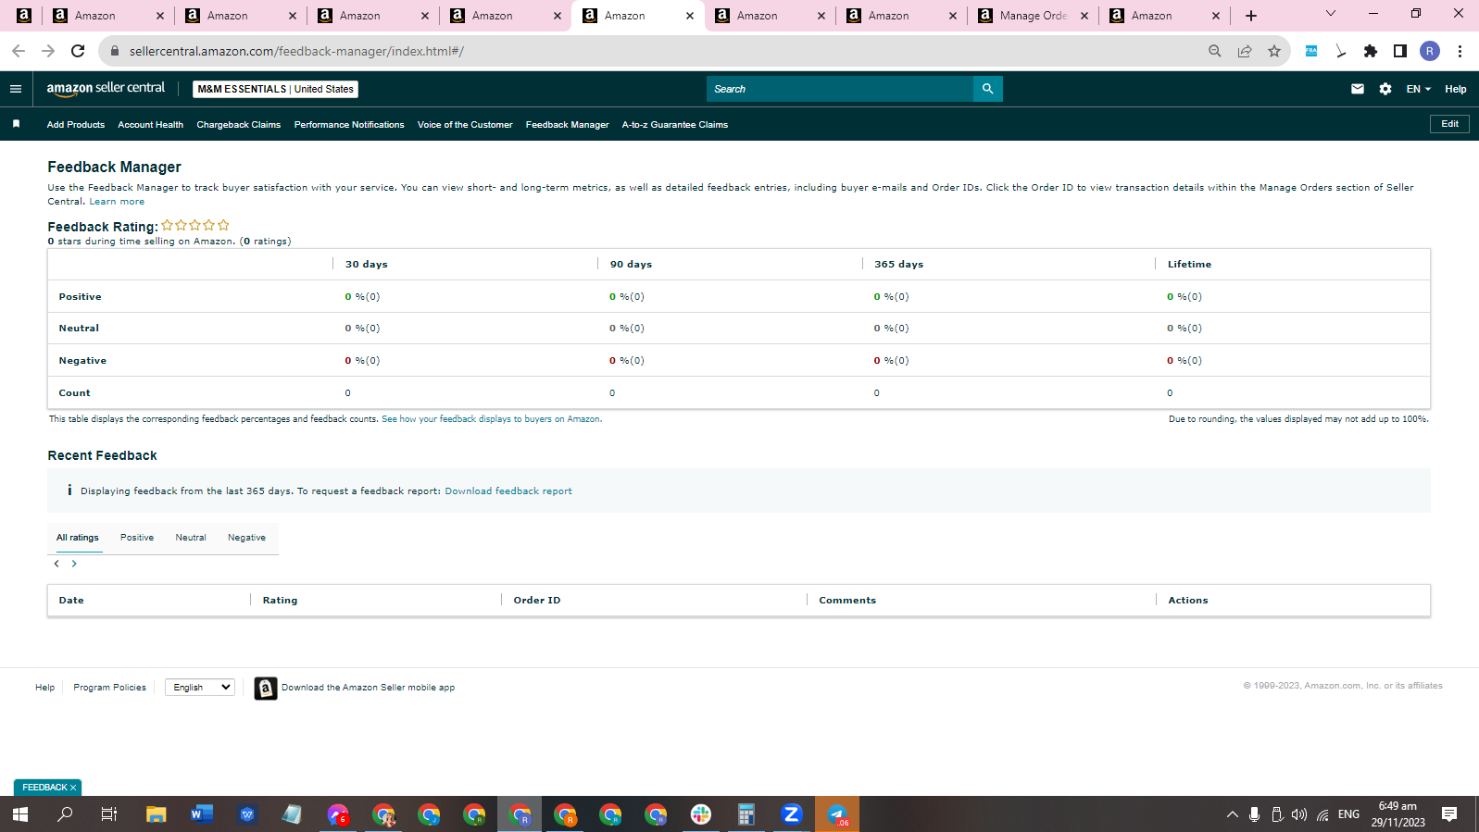The image size is (1479, 832).
Task: Open Telegram from taskbar
Action: click(837, 814)
